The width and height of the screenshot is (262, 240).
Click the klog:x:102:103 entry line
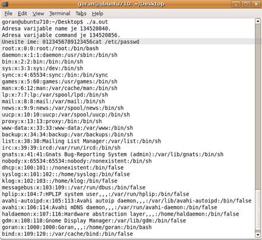59,181
